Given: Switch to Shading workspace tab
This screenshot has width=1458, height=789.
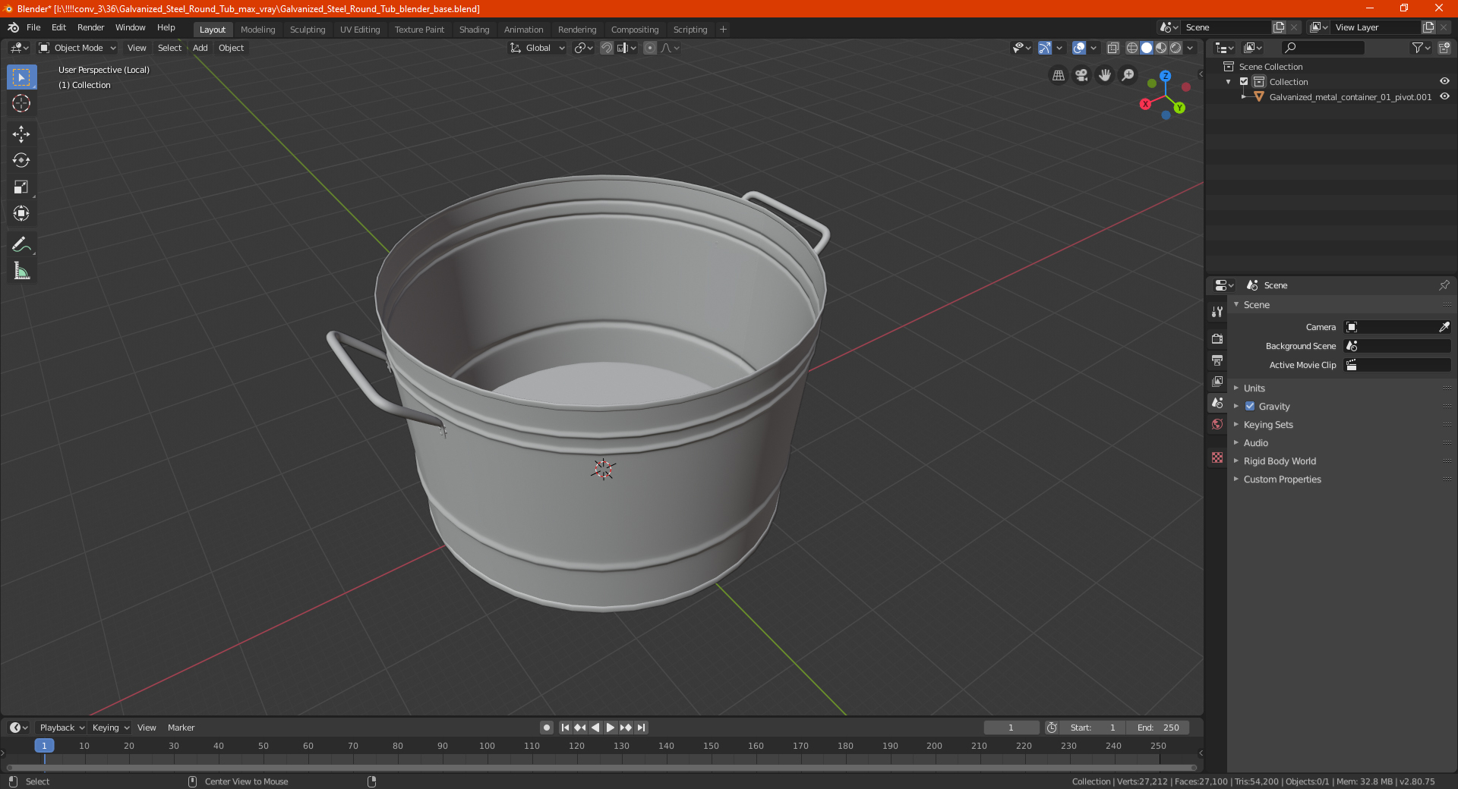Looking at the screenshot, I should point(474,30).
